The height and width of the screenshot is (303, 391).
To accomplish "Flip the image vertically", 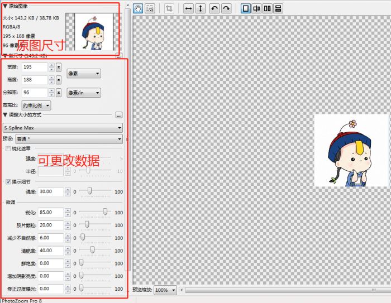I will (200, 8).
